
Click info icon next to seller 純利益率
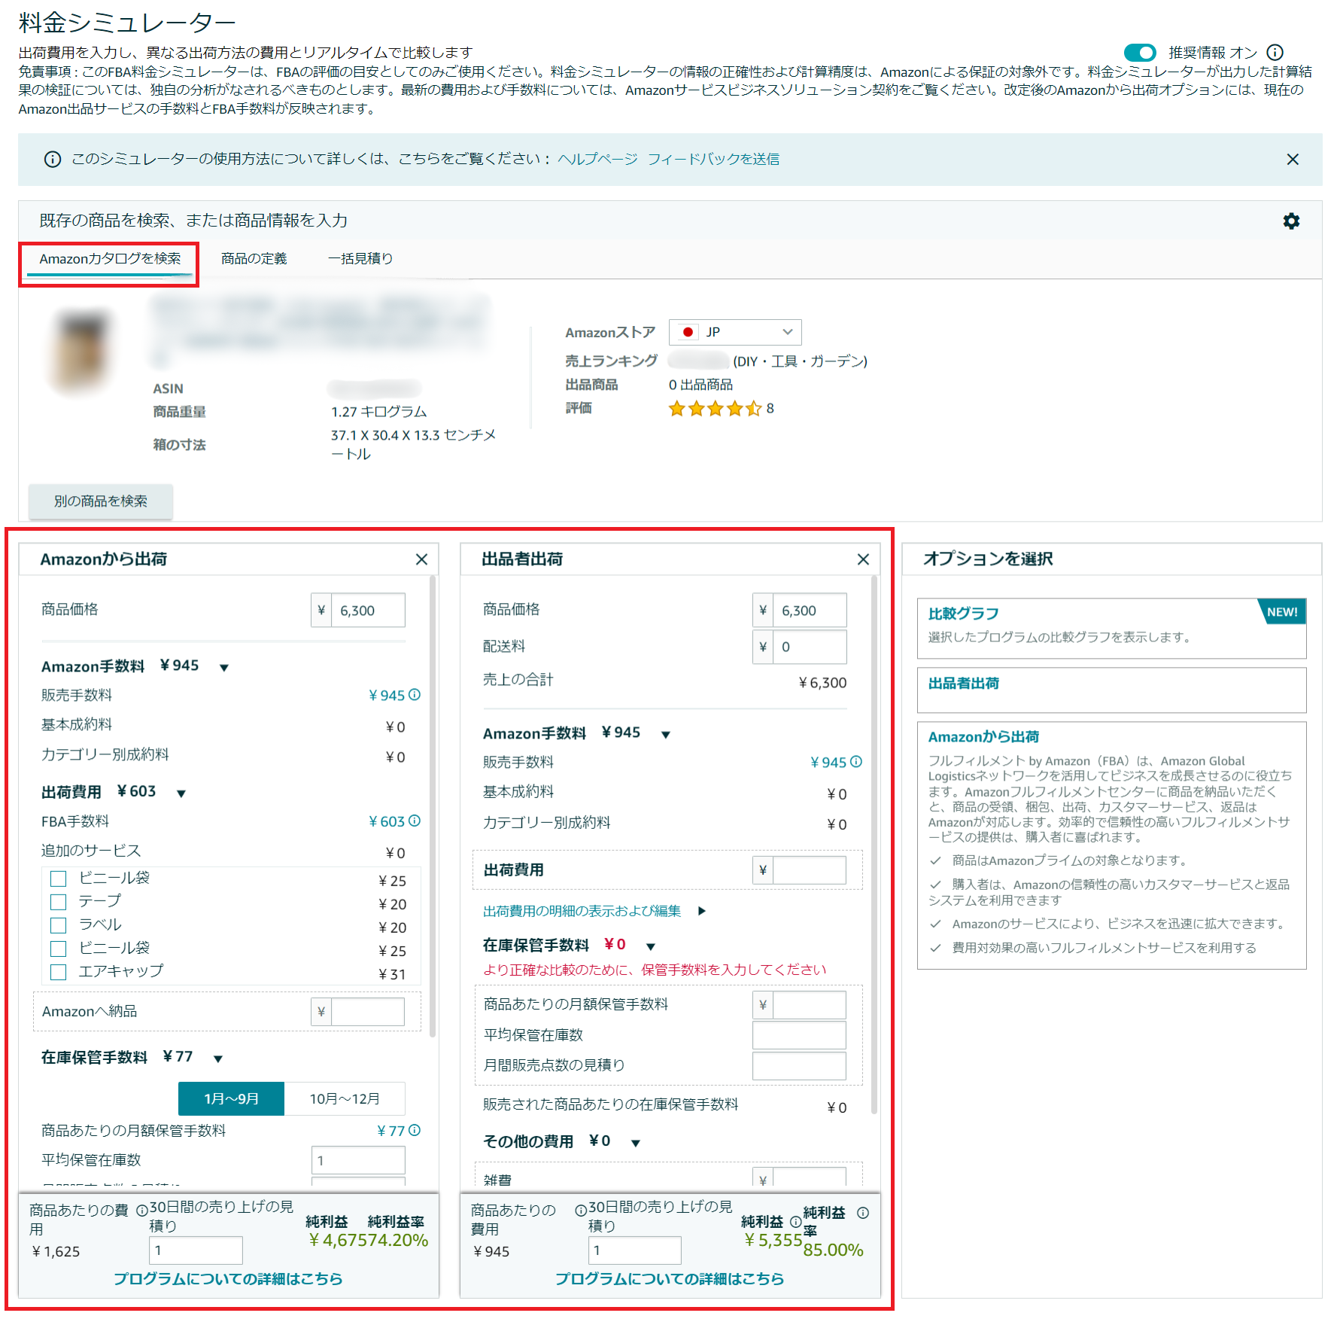(x=863, y=1213)
